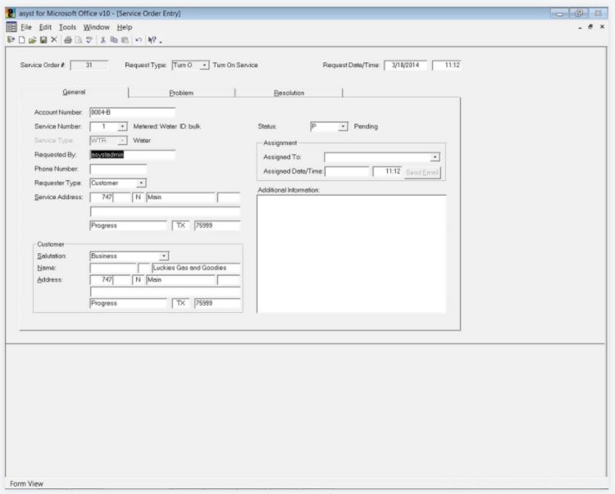Click the exit form door icon in toolbar
The width and height of the screenshot is (615, 494).
coord(11,39)
